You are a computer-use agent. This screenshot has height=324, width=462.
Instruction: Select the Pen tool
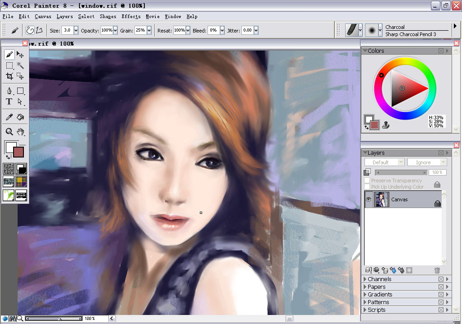point(9,91)
